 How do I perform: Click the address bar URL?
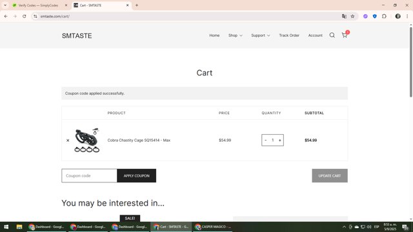pos(55,16)
